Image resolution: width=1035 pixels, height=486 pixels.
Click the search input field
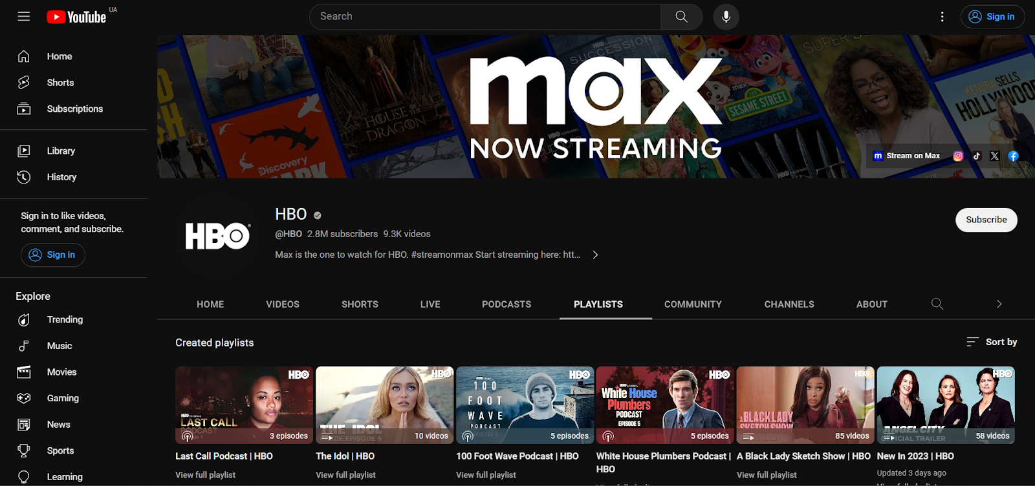pos(485,17)
